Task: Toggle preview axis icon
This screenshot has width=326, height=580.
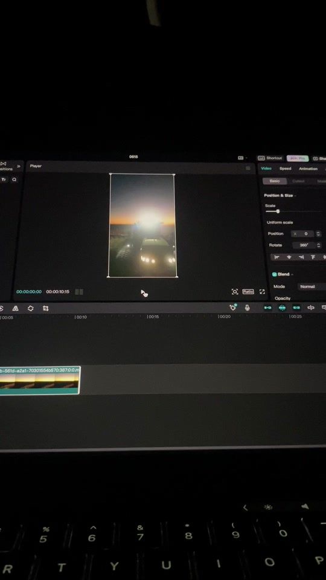Action: (311, 308)
